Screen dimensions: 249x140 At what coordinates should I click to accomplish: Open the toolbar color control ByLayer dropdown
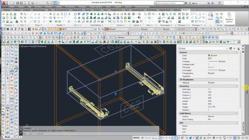pos(128,29)
